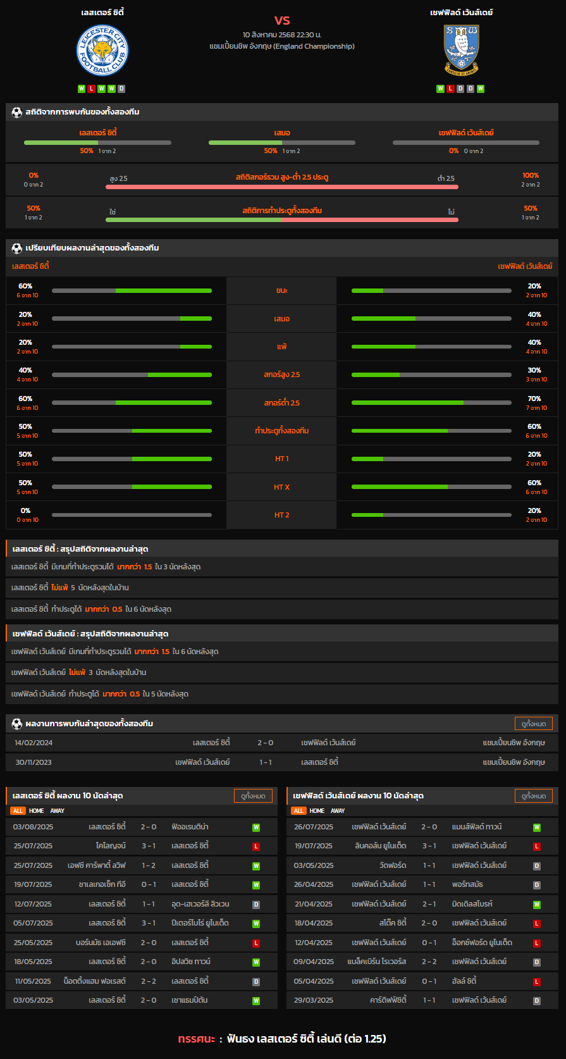Click the red L form badge under Sheffield Wednesday crest
Viewport: 566px width, 1059px height.
(450, 89)
